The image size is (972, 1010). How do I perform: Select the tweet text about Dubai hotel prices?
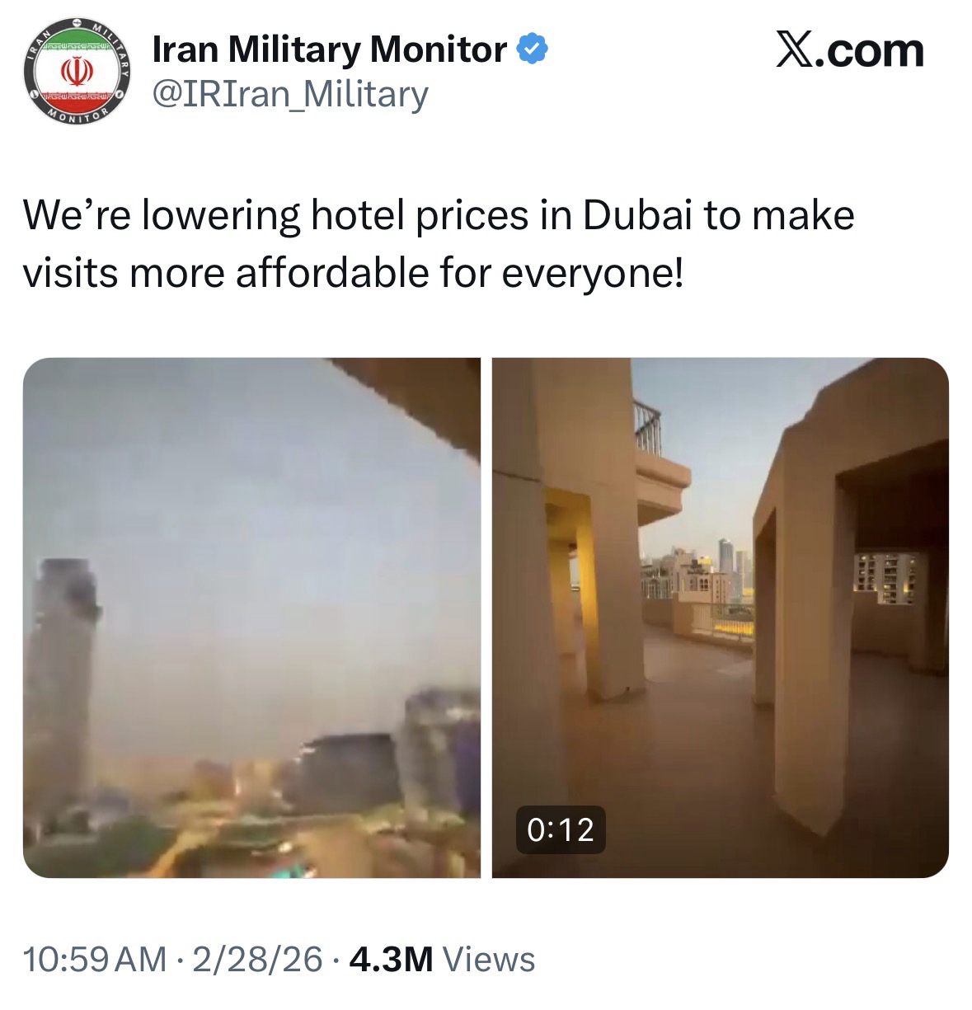point(438,244)
